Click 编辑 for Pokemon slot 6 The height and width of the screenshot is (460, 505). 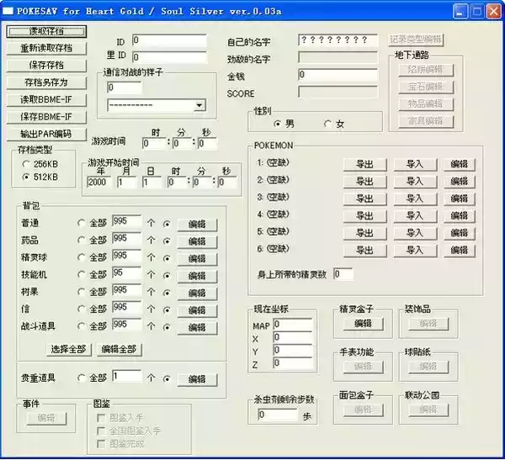tap(460, 250)
